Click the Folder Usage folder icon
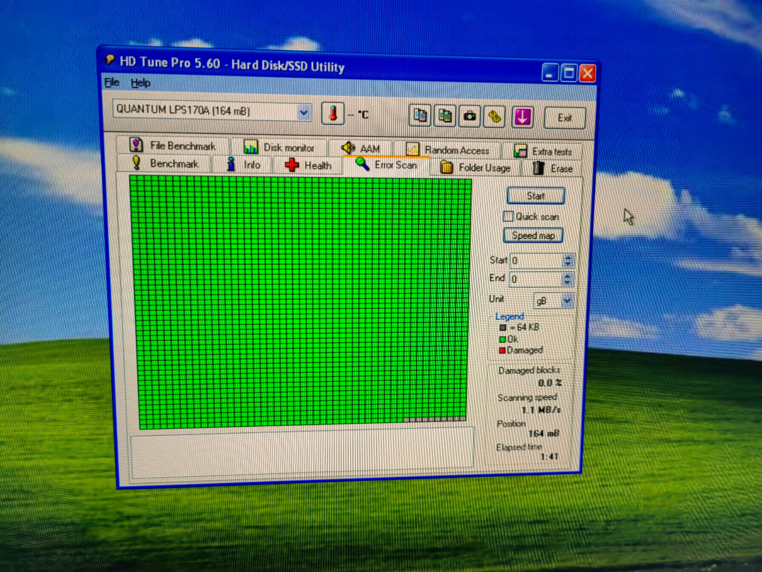Screen dimensions: 762x572 coord(446,167)
